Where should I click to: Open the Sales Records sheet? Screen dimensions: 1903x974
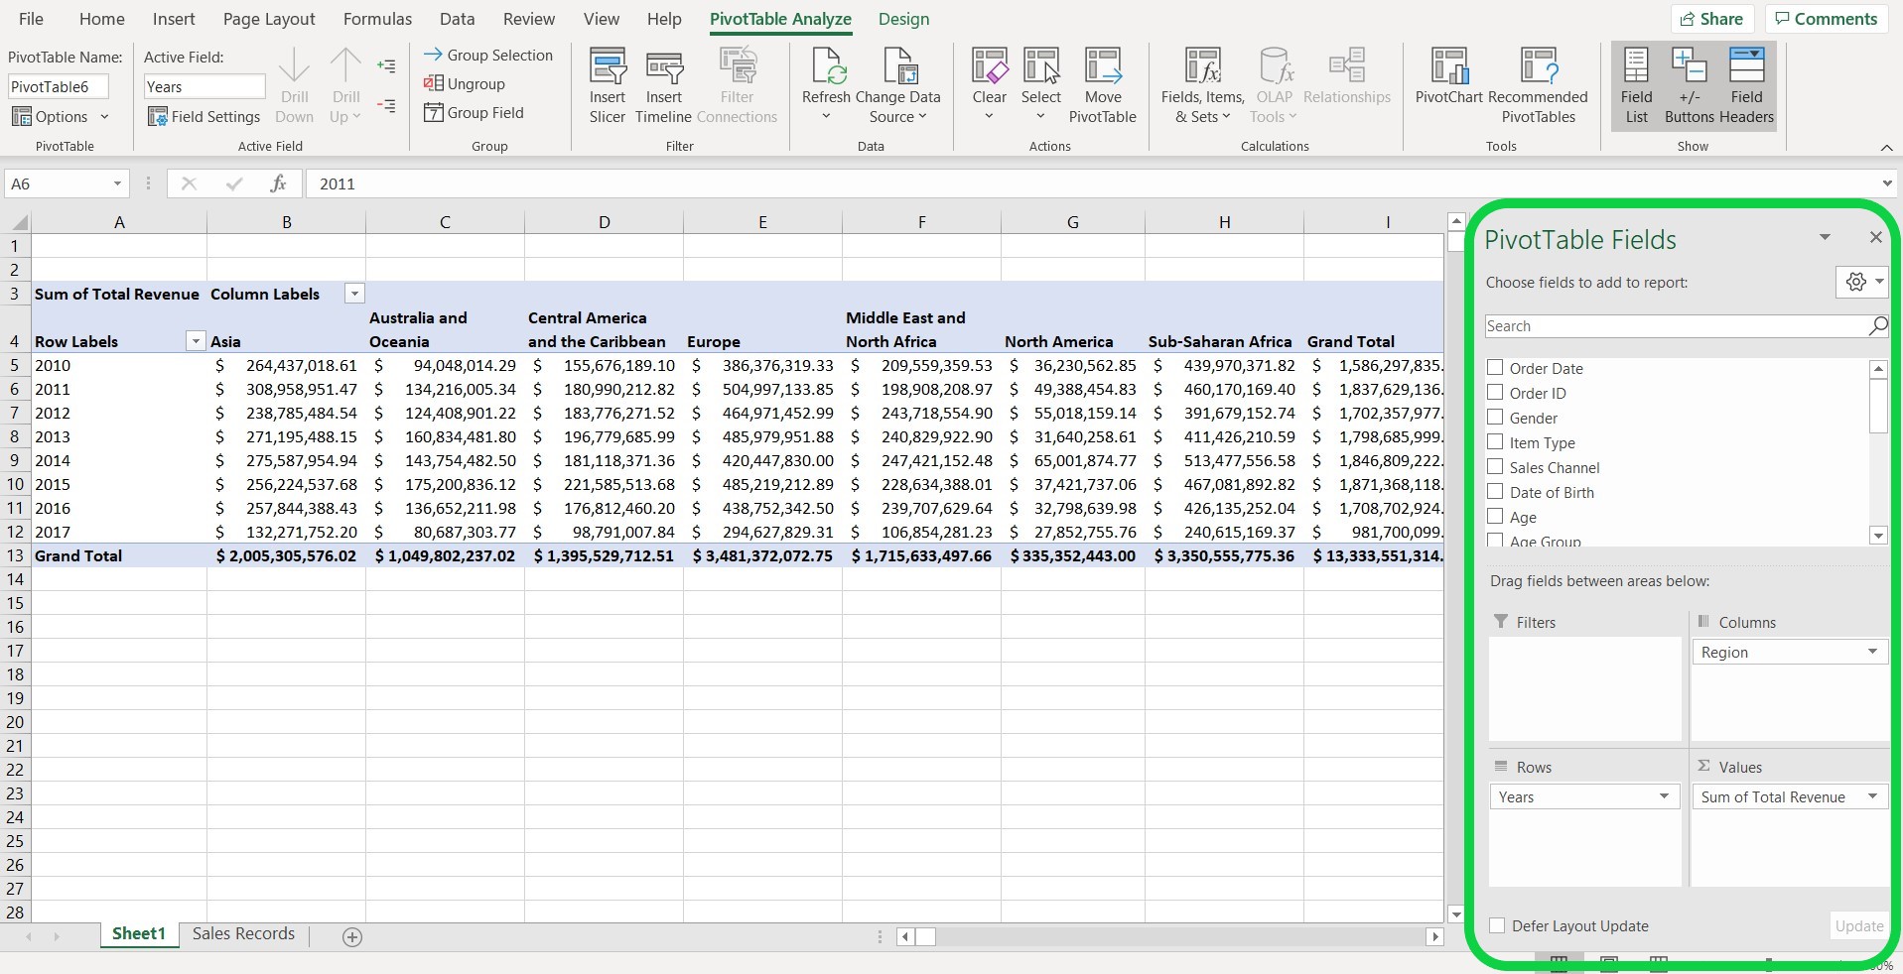242,933
